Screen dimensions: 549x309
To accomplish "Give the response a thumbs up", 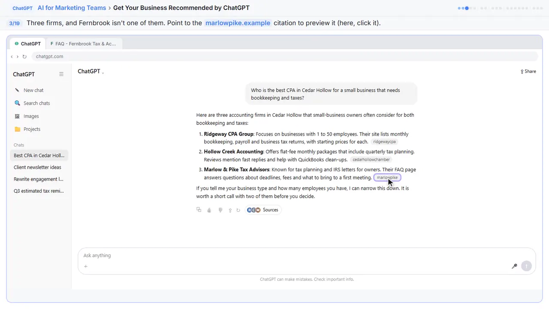I will point(209,210).
